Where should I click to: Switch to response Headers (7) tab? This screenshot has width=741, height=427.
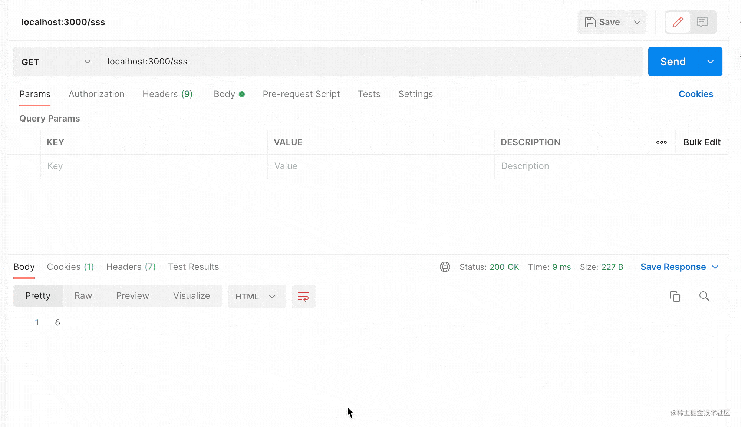131,267
